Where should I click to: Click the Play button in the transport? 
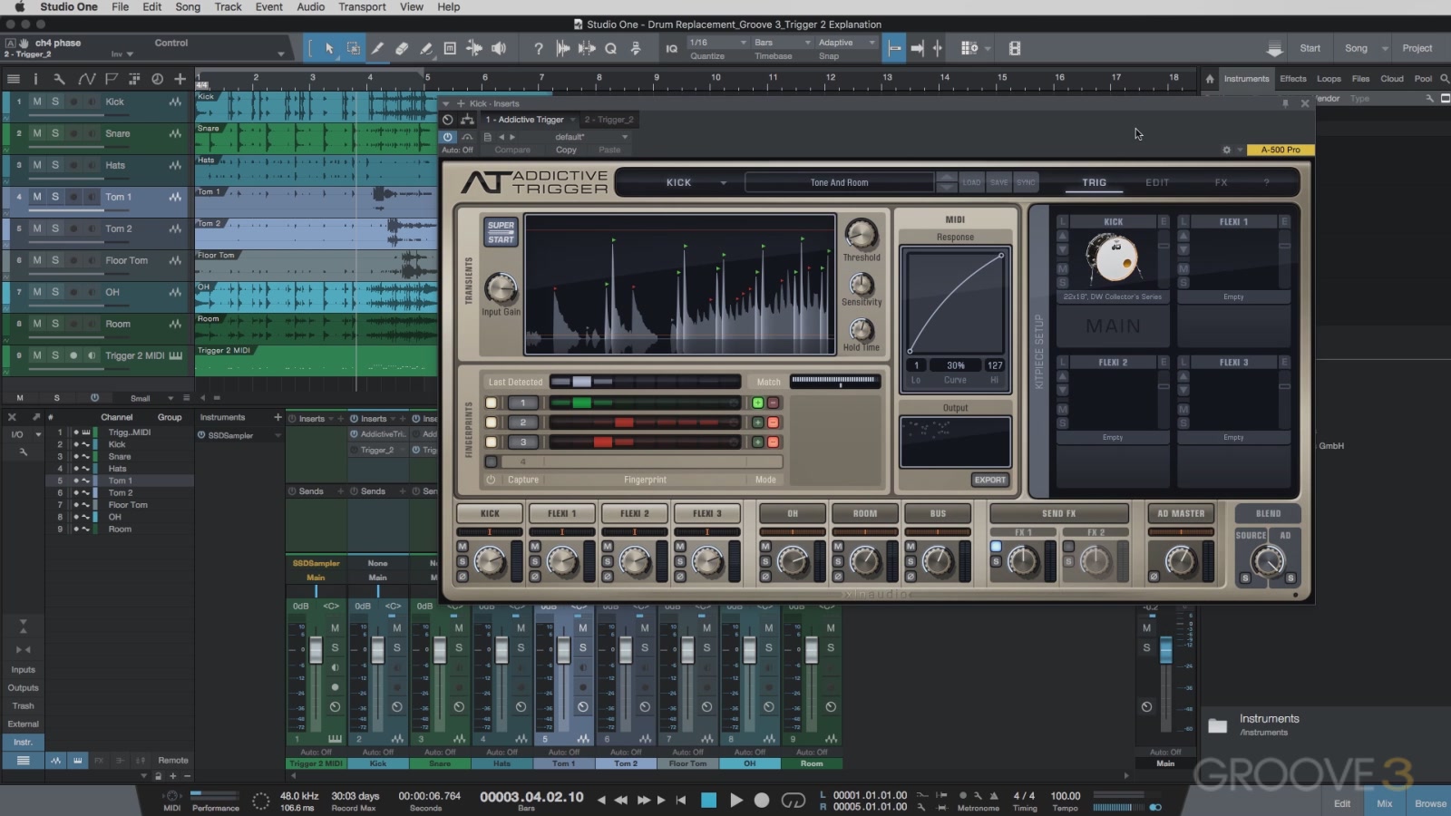coord(736,800)
